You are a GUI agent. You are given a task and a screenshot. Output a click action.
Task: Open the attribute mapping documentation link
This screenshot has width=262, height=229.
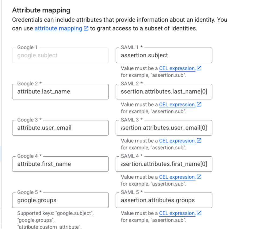click(58, 28)
